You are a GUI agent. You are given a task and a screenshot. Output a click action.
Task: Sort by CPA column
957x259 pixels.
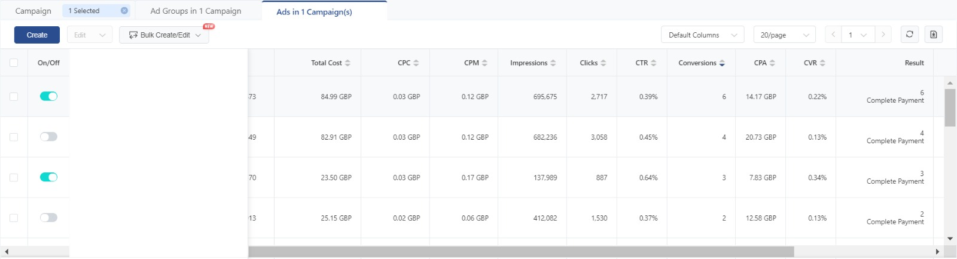click(772, 63)
